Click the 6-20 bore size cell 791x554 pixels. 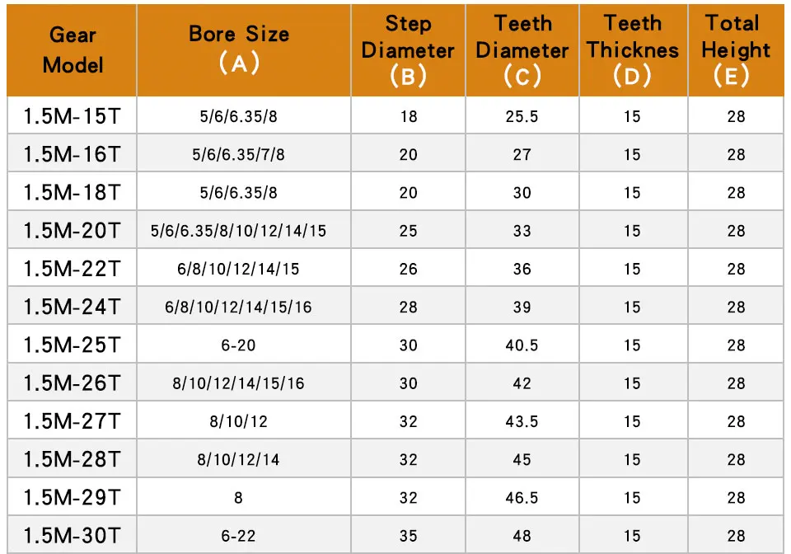coord(239,345)
